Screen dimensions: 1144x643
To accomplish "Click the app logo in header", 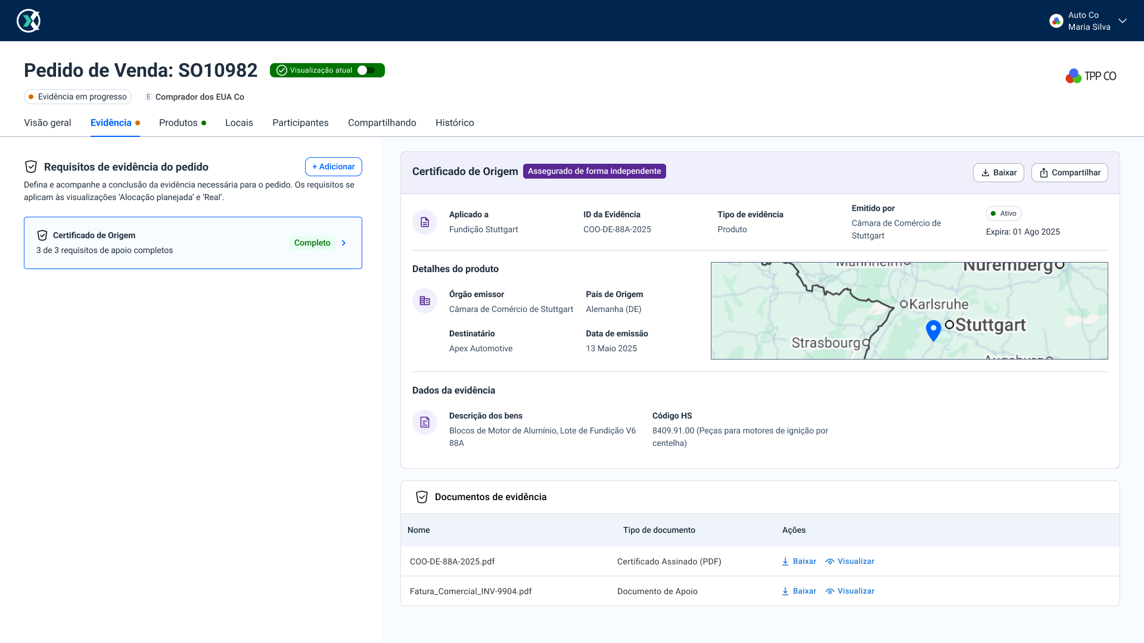I will click(29, 21).
